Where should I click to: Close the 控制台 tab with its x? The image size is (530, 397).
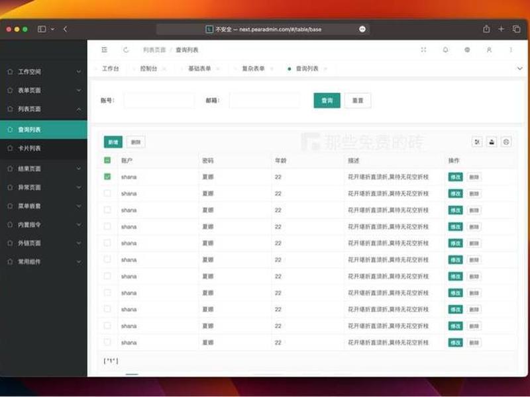pyautogui.click(x=164, y=69)
